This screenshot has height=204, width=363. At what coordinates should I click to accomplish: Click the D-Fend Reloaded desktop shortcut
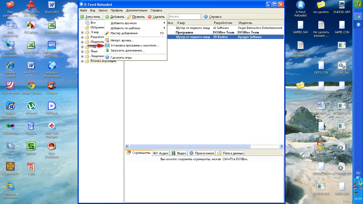[301, 9]
